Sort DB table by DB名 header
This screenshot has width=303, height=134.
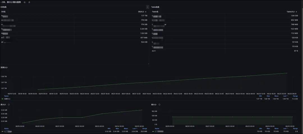point(3,12)
